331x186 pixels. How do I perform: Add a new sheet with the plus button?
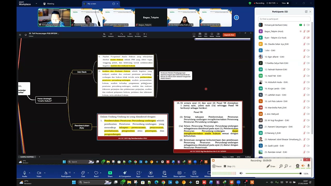(39, 157)
